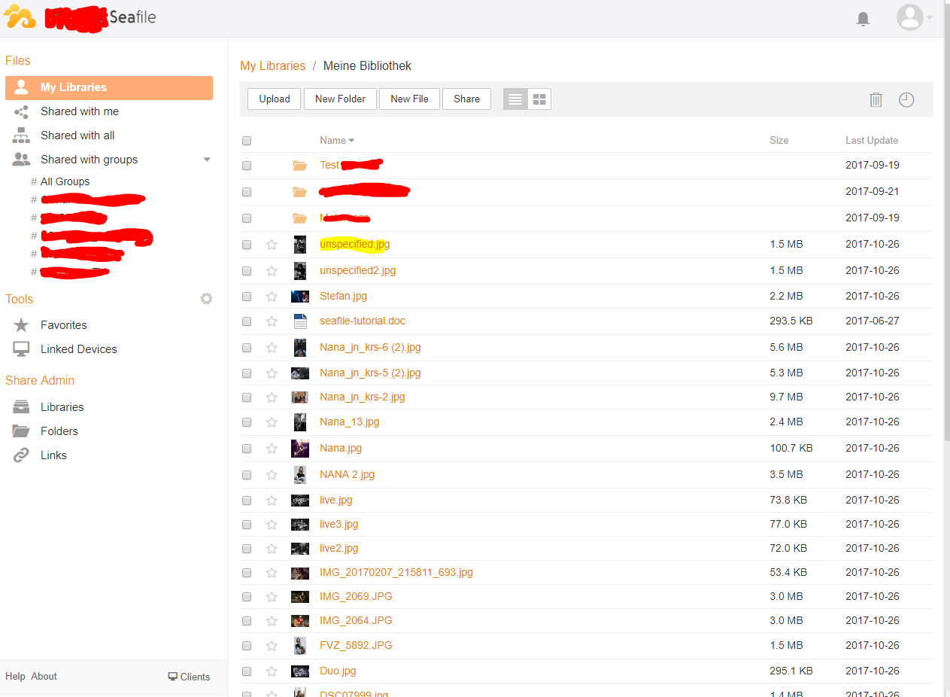Tick the checkbox for Nana.jpg
Viewport: 950px width, 697px height.
(247, 449)
